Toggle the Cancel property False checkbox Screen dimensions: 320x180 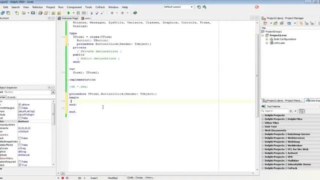20,118
